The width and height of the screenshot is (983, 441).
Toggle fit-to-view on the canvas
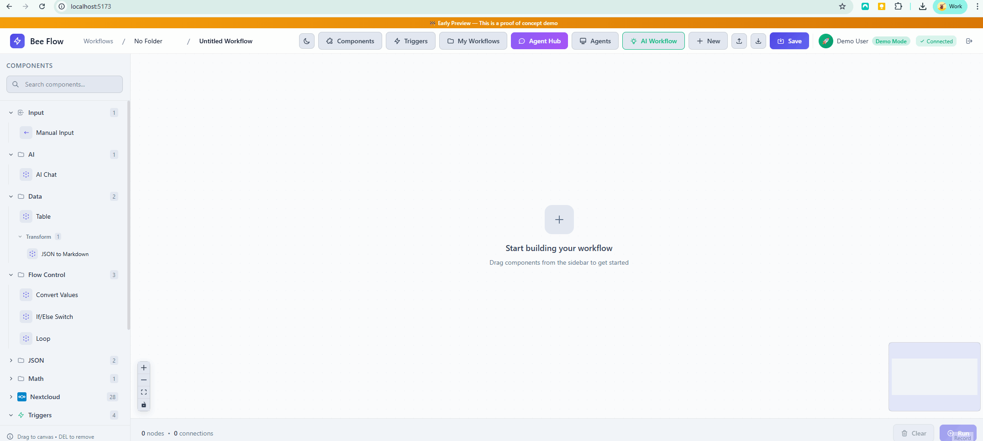click(144, 392)
